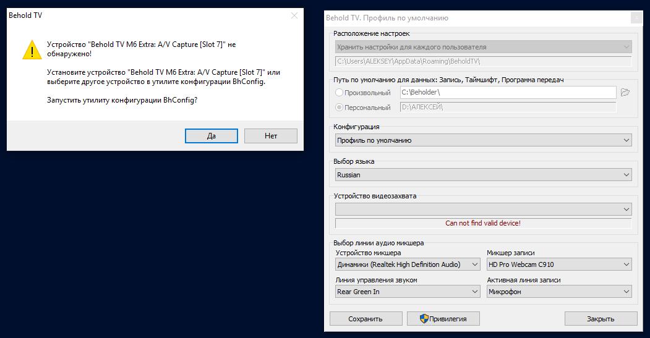Open the Микрофон active recording line dropdown
Image resolution: width=650 pixels, height=338 pixels.
[x=558, y=292]
